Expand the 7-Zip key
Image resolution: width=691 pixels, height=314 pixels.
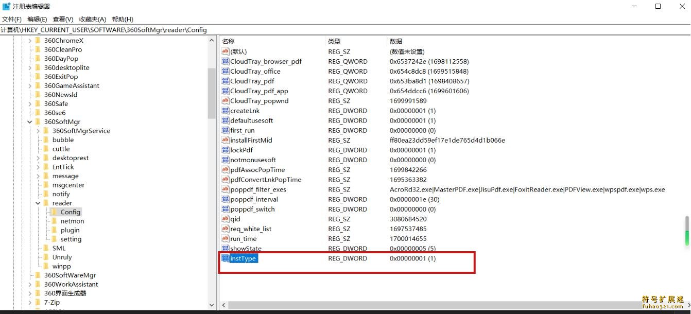pyautogui.click(x=29, y=302)
